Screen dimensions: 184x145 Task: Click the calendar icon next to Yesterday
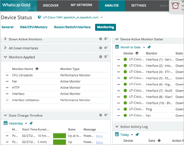5,123
